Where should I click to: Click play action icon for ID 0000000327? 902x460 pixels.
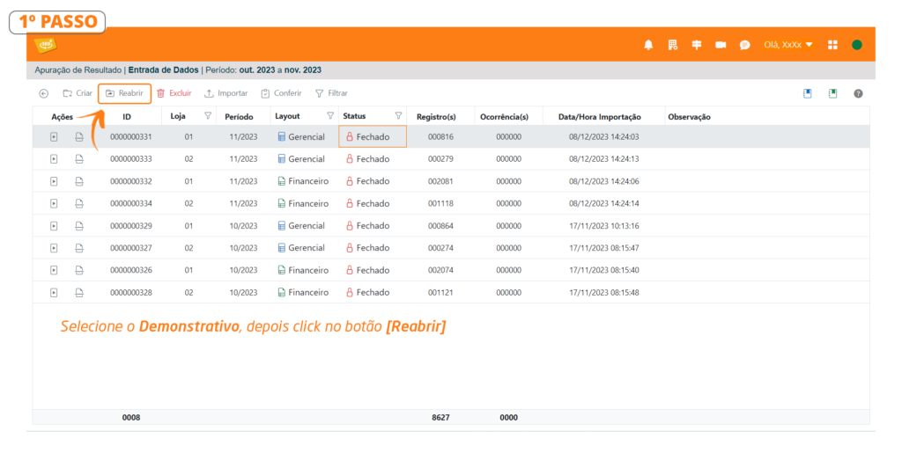54,248
